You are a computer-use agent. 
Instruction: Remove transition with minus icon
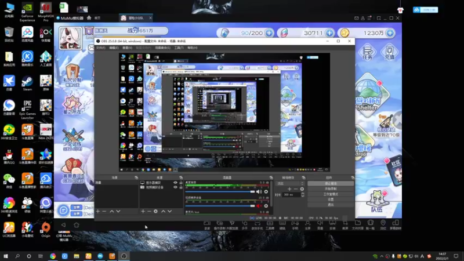(x=295, y=189)
